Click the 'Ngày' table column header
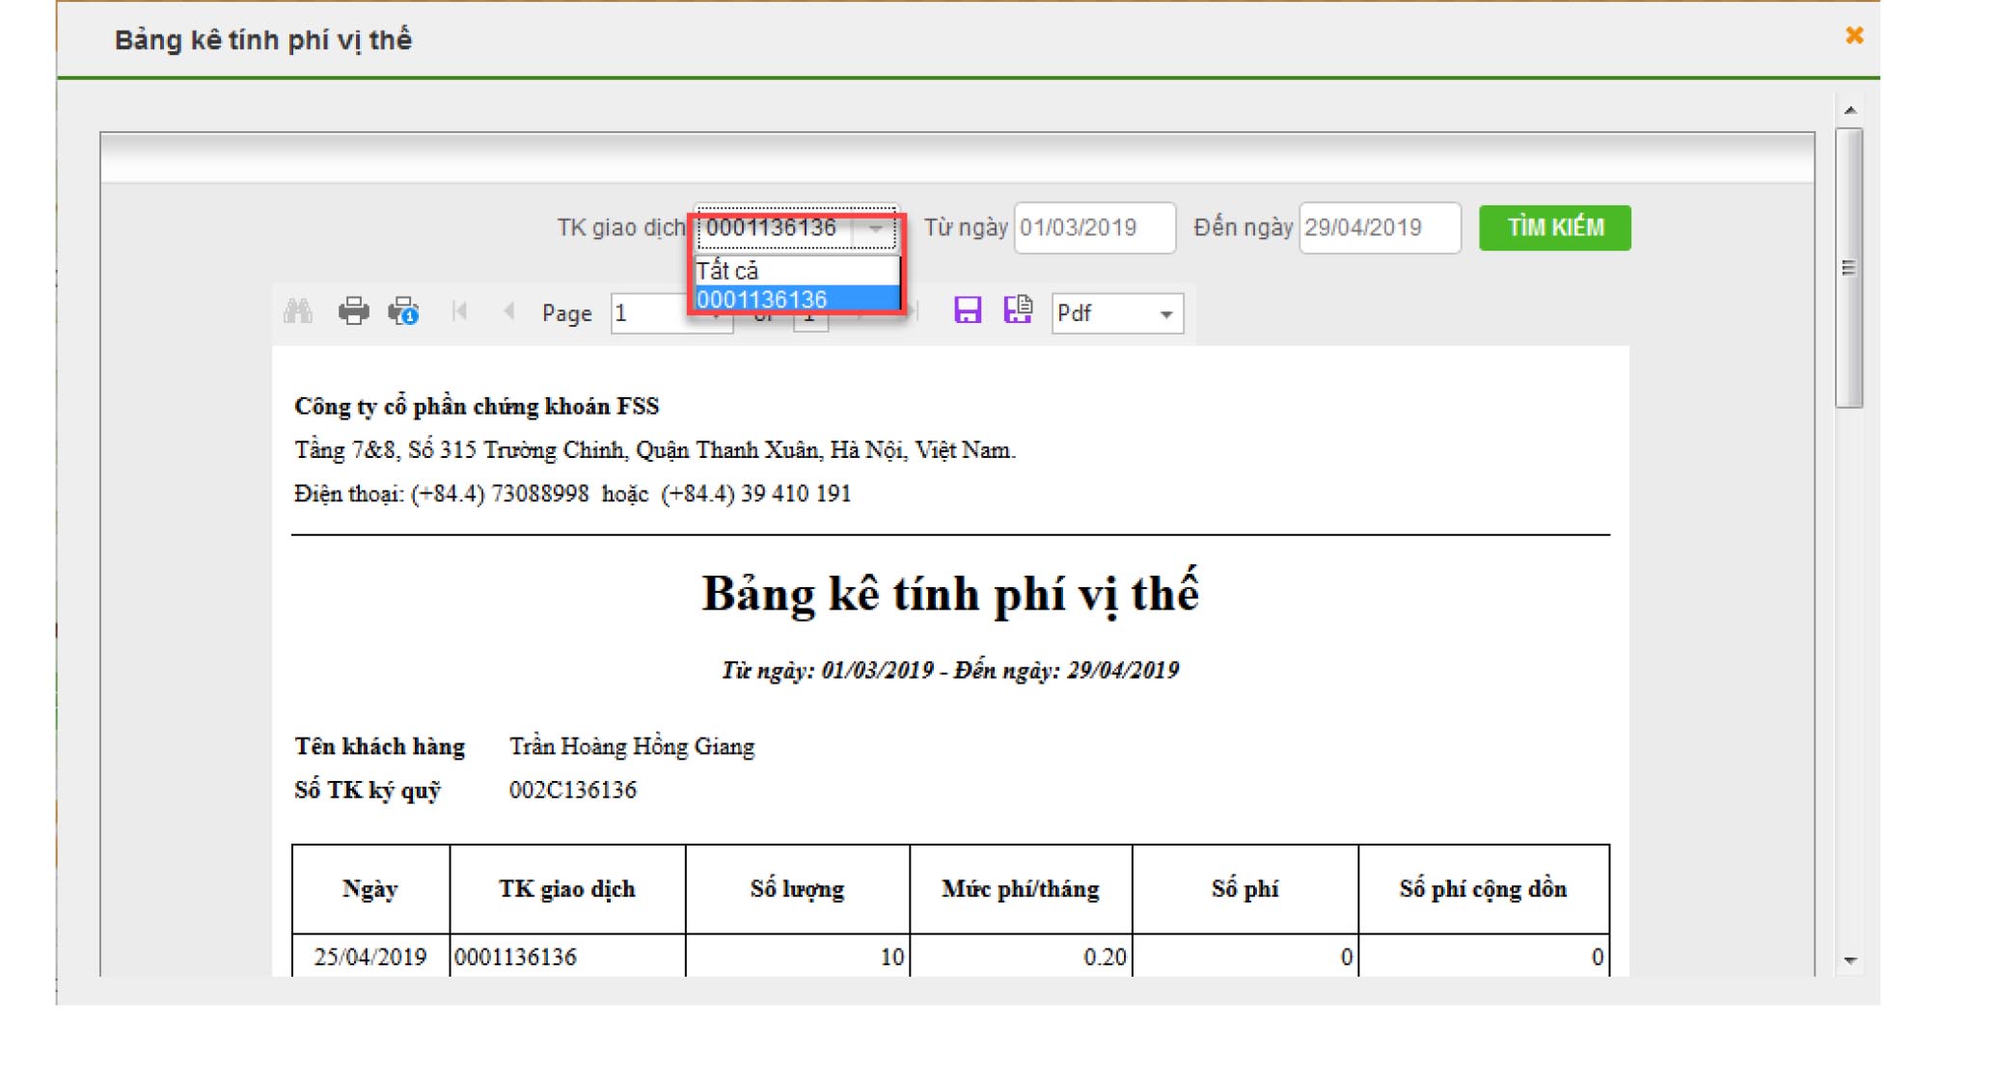Screen dimensions: 1997x1076 pos(370,889)
